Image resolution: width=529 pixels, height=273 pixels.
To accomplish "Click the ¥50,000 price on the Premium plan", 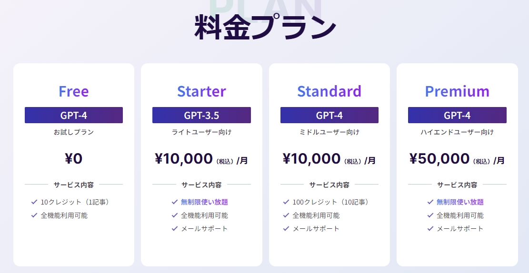I will [439, 159].
